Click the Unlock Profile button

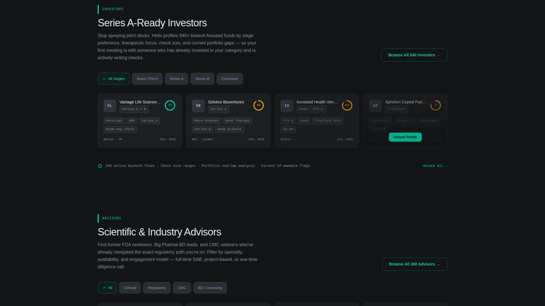405,137
